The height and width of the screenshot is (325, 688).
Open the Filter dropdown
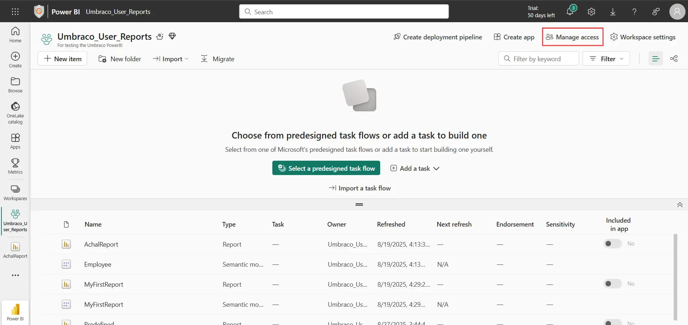click(x=606, y=59)
